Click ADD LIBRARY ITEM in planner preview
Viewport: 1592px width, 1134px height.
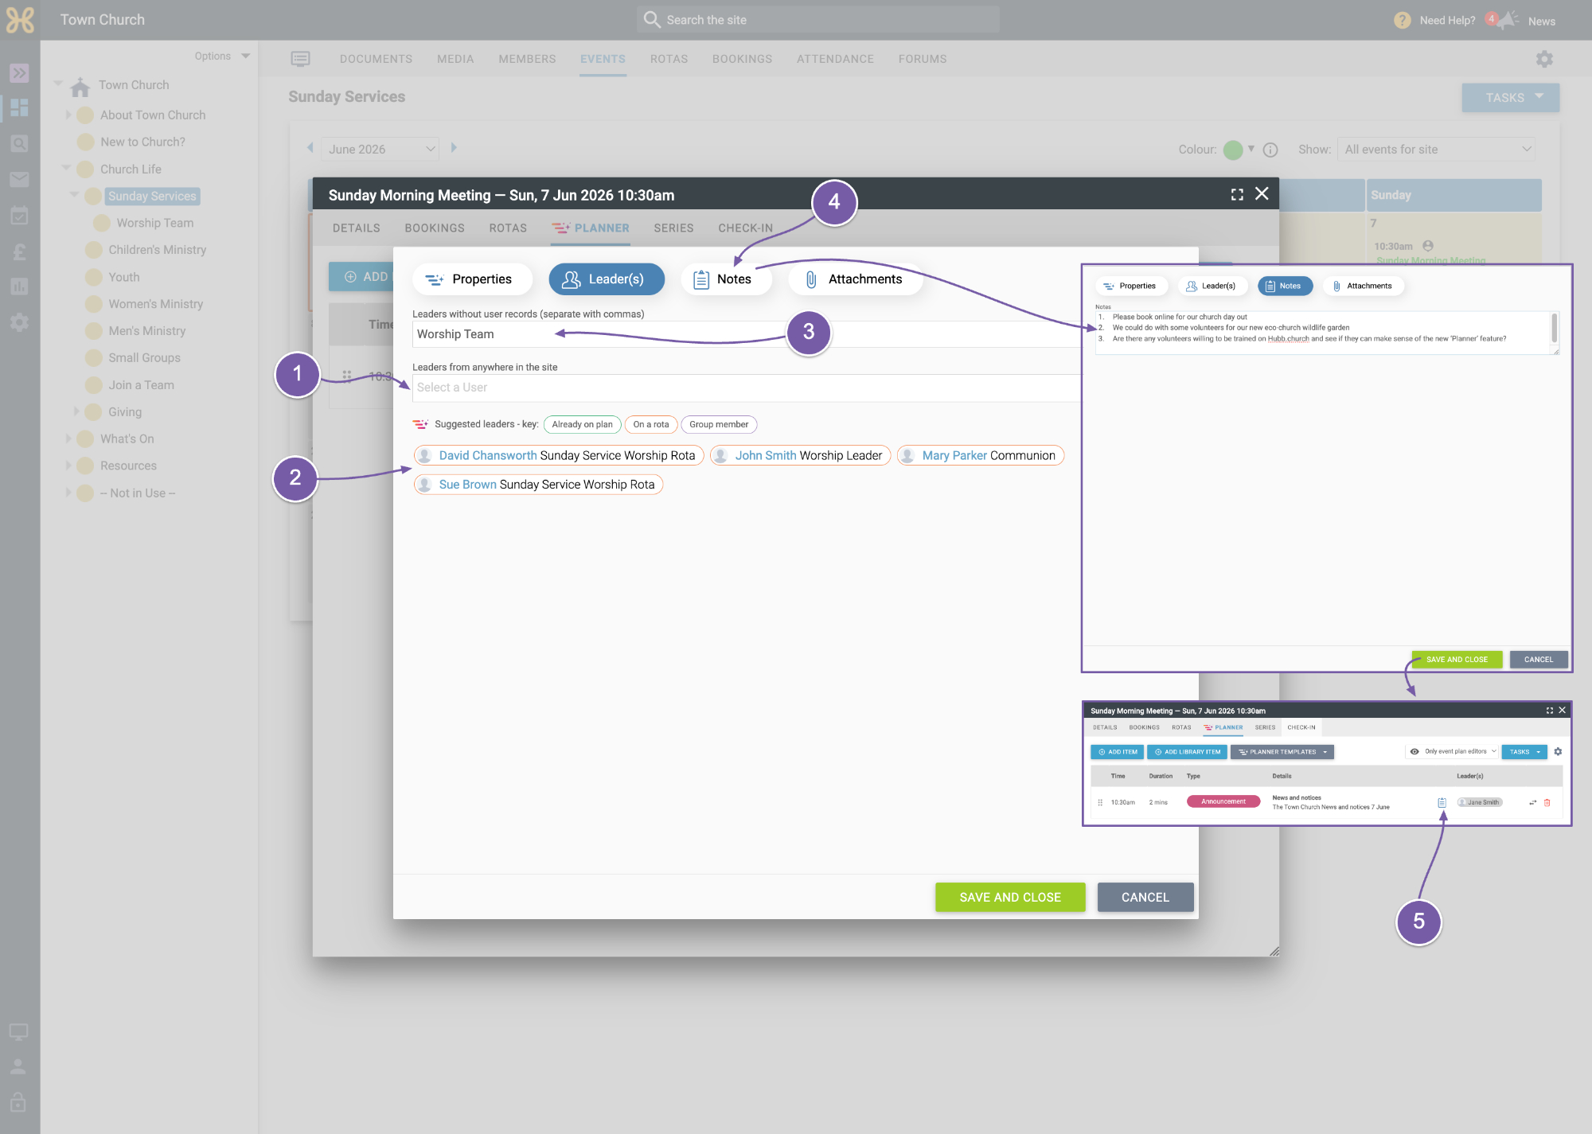click(x=1187, y=751)
